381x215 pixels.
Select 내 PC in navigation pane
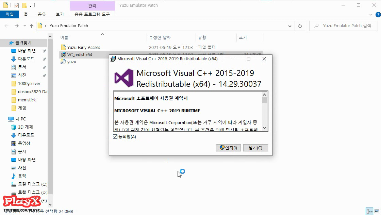point(20,119)
